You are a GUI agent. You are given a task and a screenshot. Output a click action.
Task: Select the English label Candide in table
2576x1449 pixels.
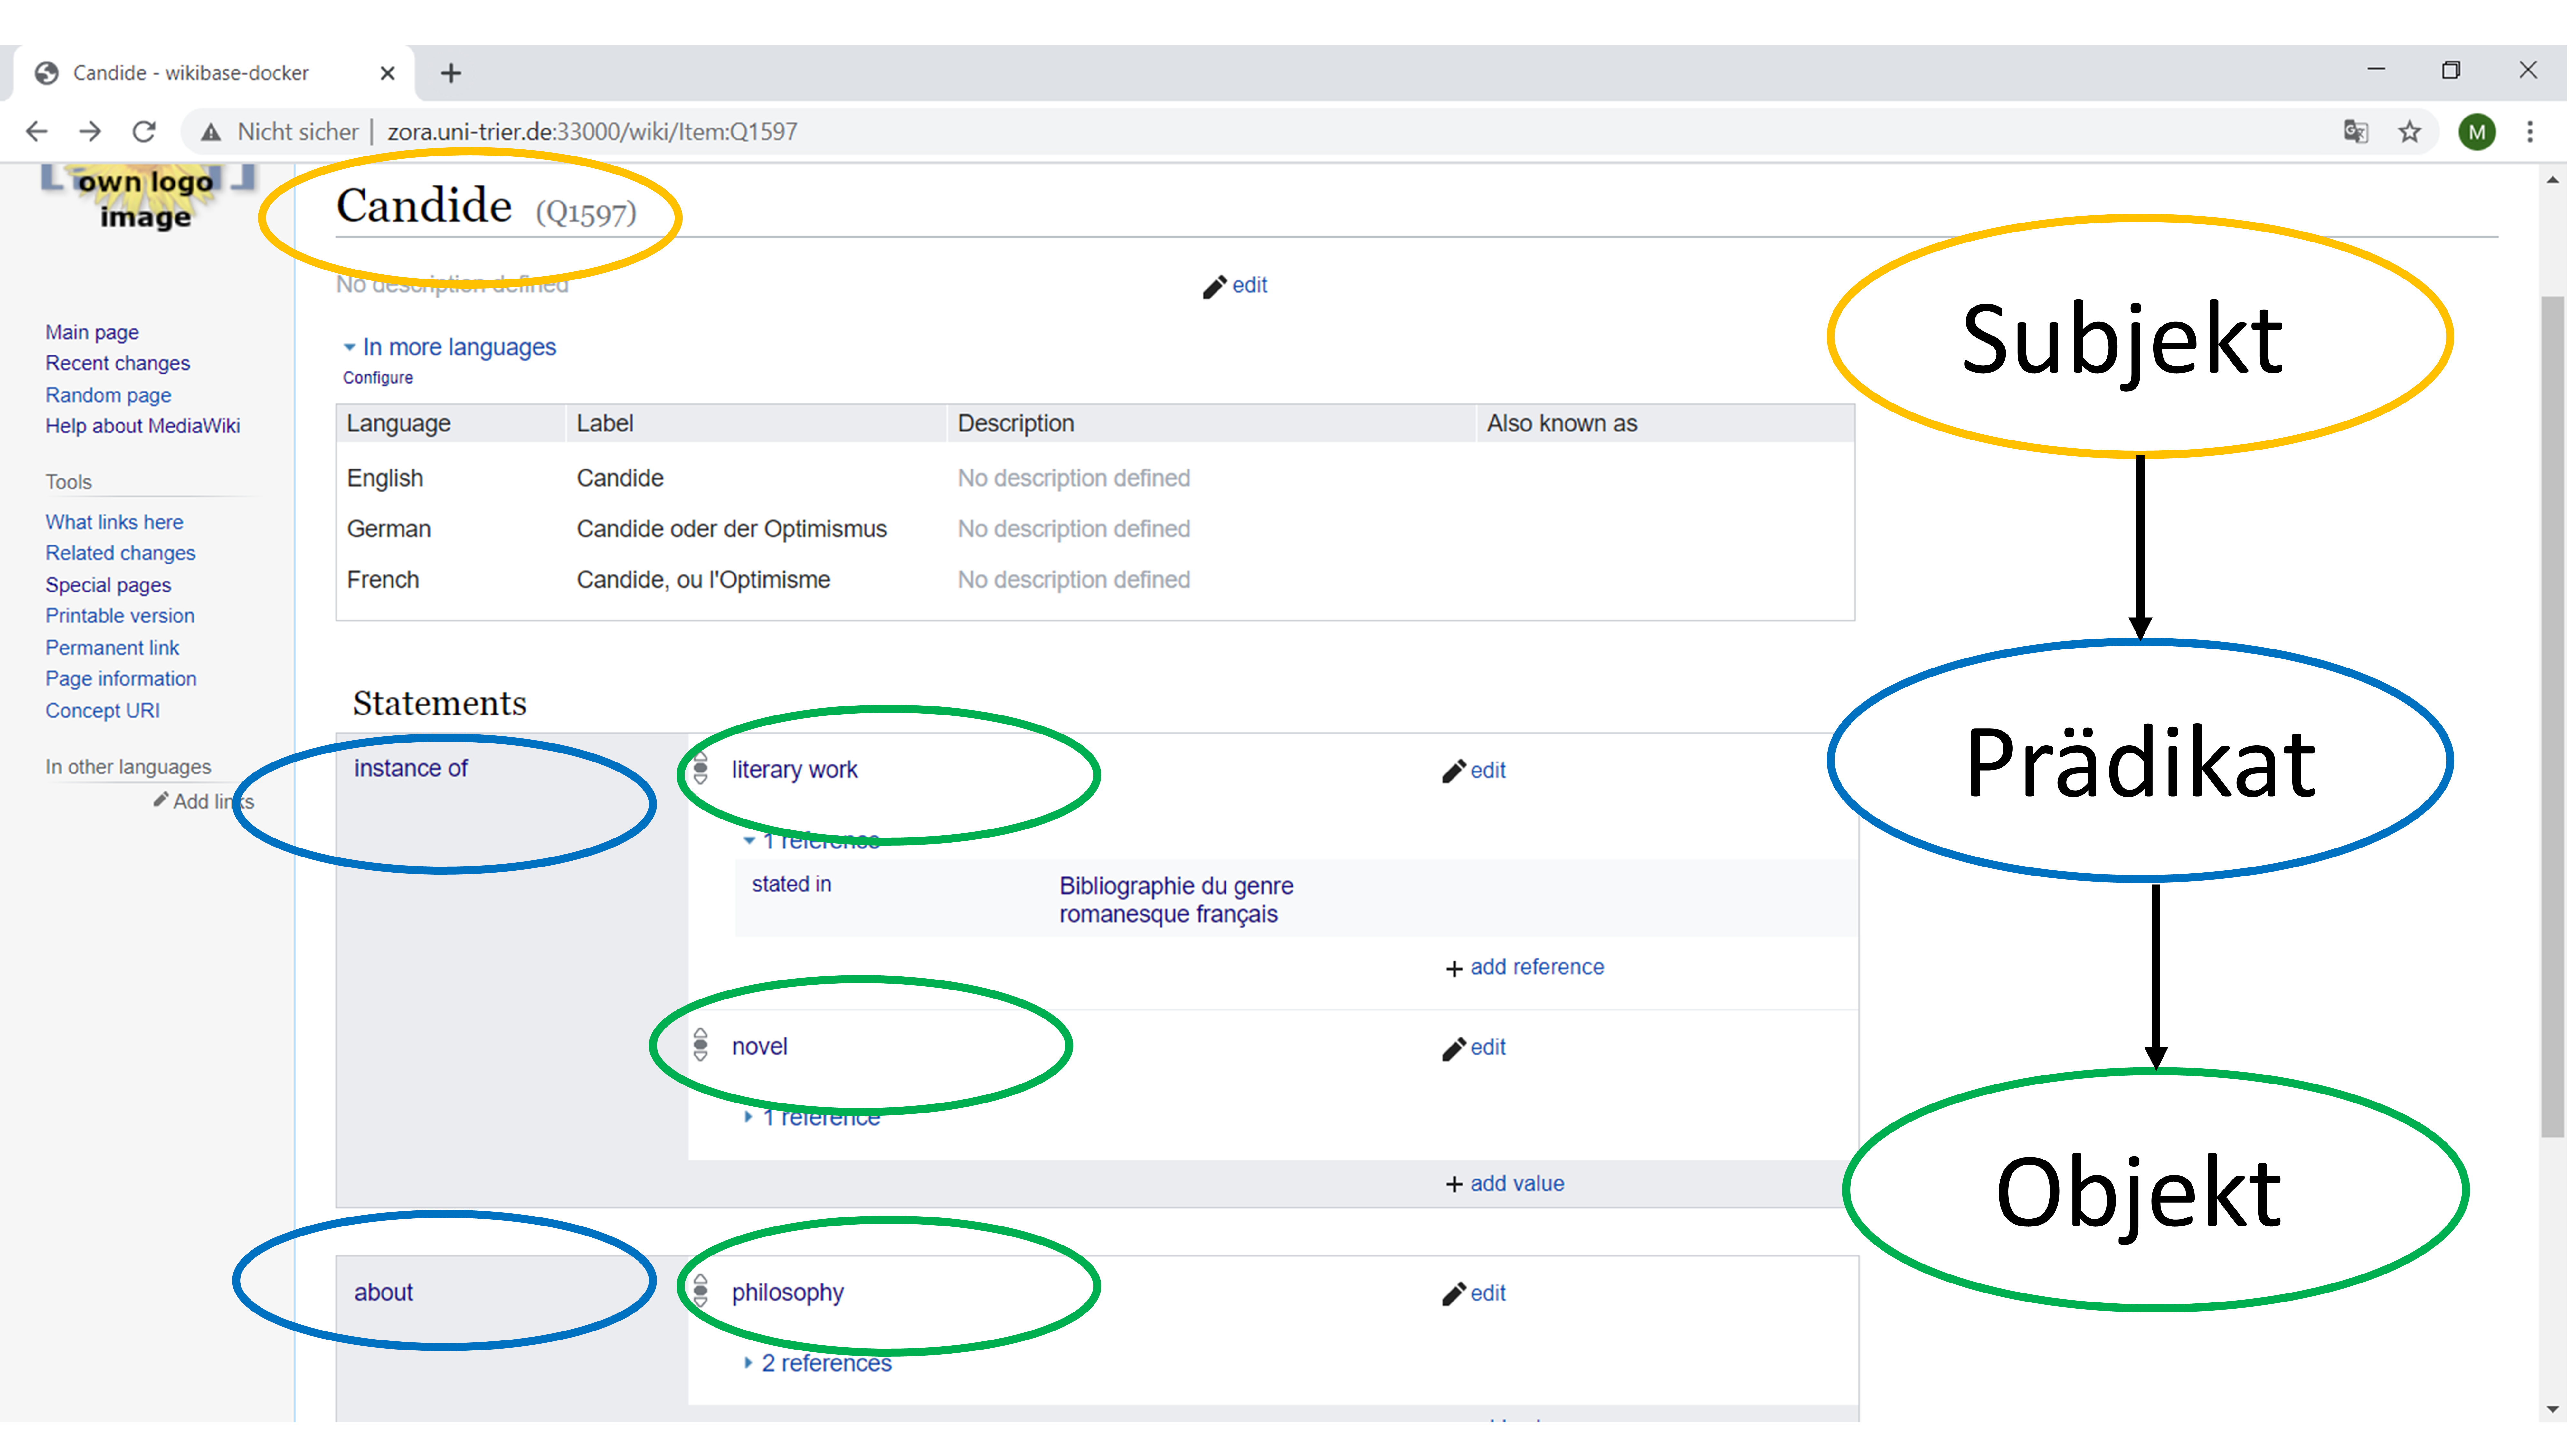(x=620, y=478)
